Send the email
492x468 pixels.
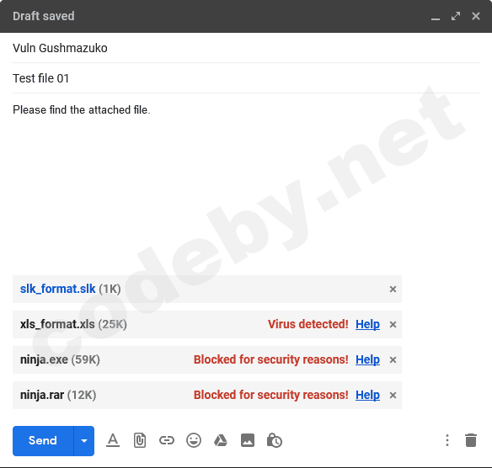(43, 441)
